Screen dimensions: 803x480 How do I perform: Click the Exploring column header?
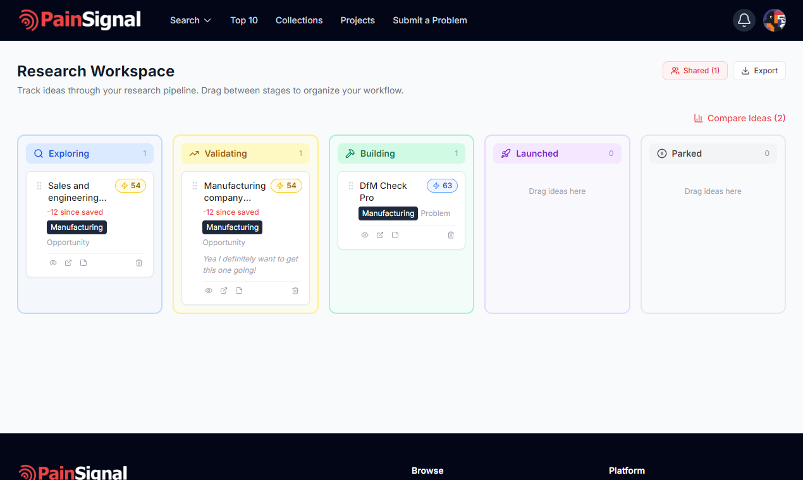[90, 153]
